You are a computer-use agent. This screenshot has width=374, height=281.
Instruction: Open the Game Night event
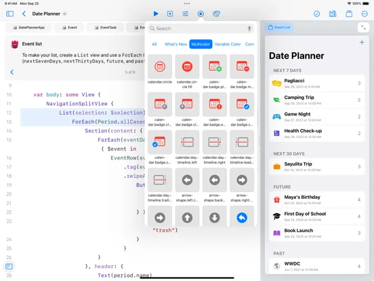[x=317, y=117]
